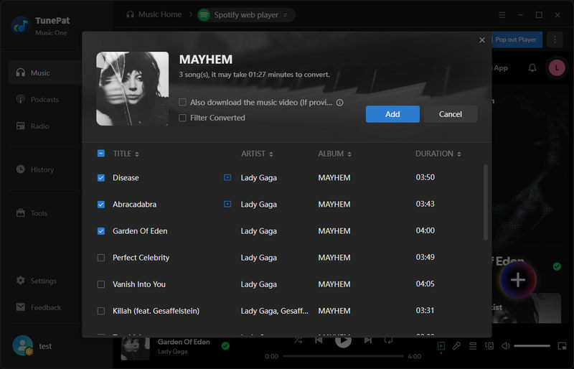Viewport: 574px width, 369px height.
Task: Close the MAYHEM dialog
Action: click(482, 40)
